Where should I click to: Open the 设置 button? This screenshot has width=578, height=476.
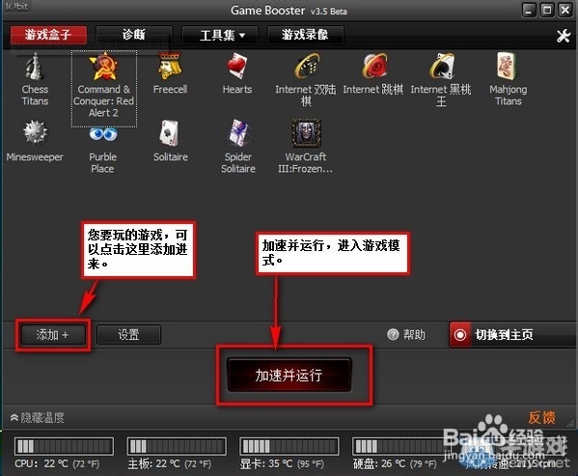[x=128, y=334]
